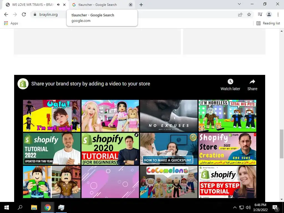Open the volume tray icon

pos(248,207)
